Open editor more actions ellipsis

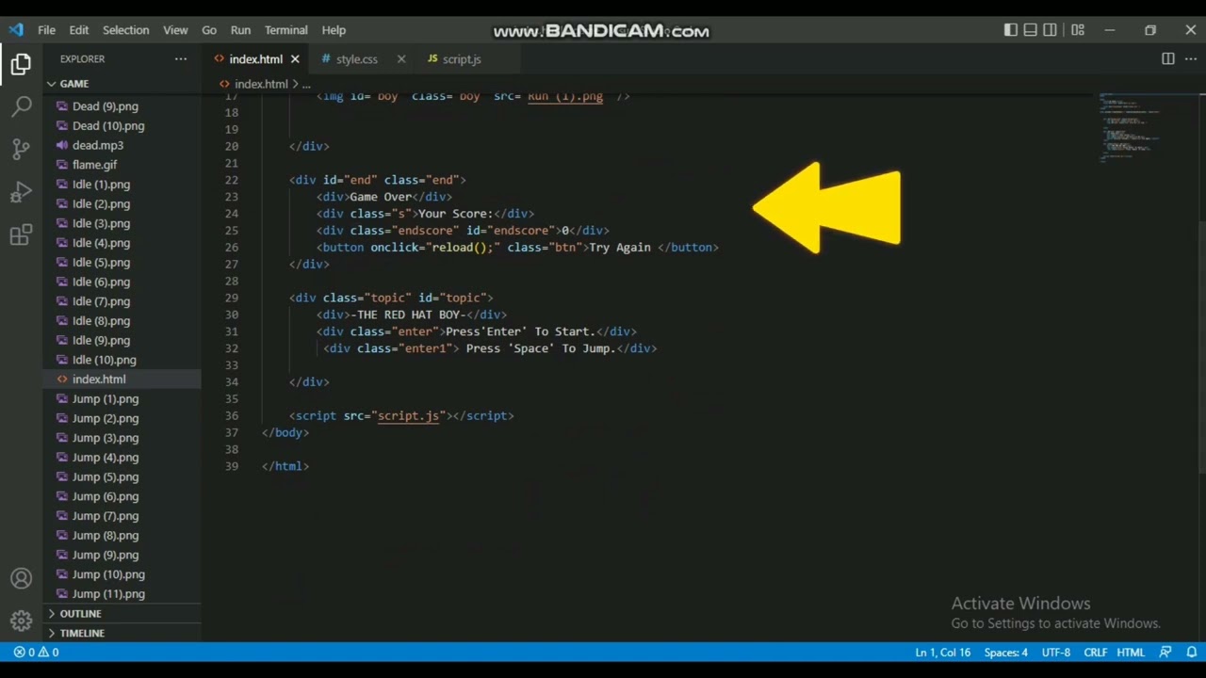(1190, 58)
